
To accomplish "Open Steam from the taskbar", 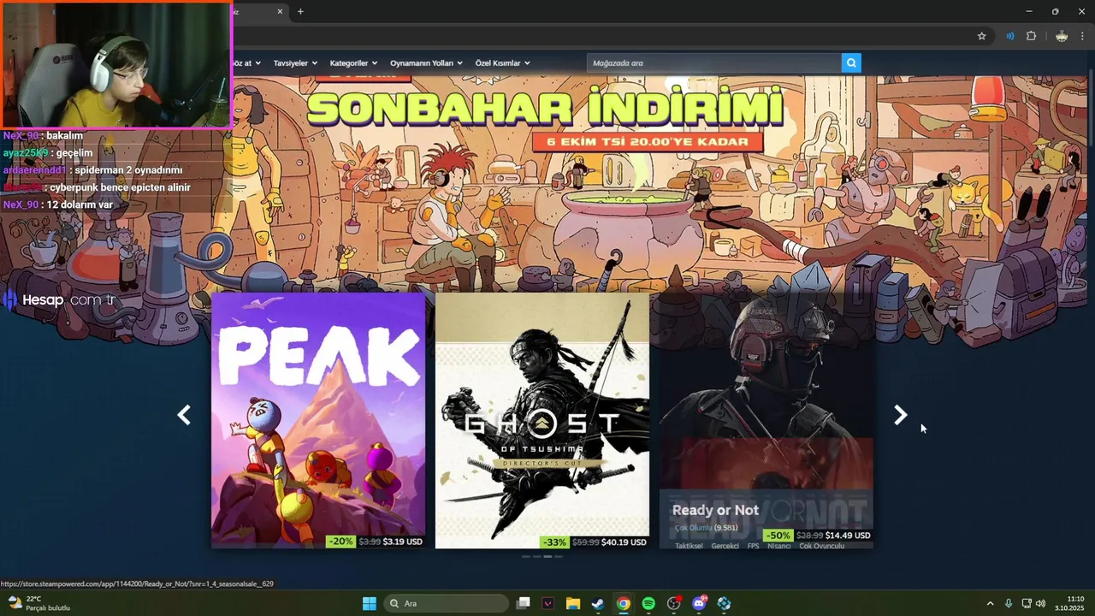I will 598,603.
